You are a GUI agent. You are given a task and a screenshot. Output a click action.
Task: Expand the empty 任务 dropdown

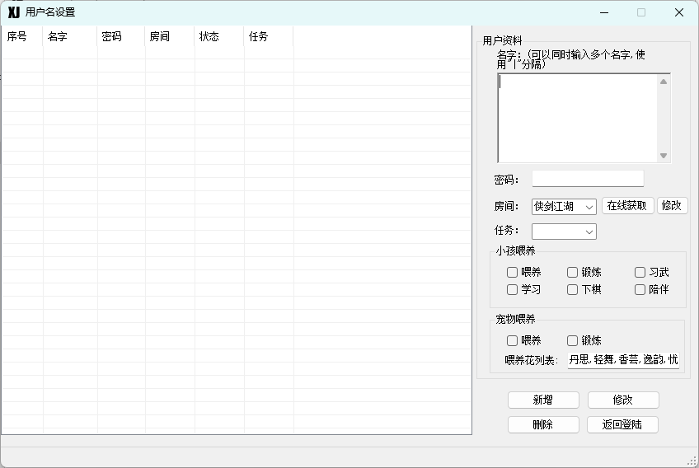564,232
